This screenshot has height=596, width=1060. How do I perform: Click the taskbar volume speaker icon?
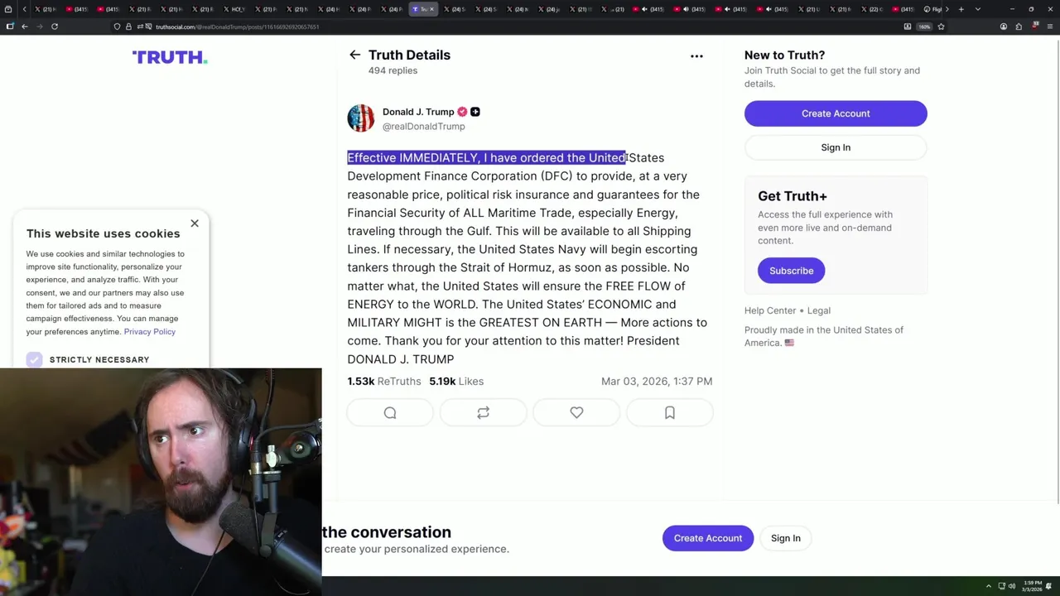1011,586
